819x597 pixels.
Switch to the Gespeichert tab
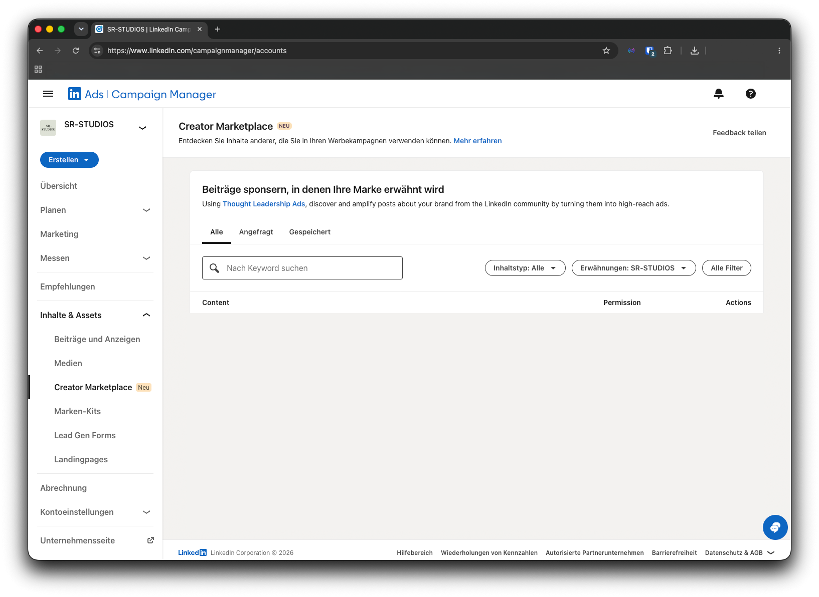pos(310,232)
